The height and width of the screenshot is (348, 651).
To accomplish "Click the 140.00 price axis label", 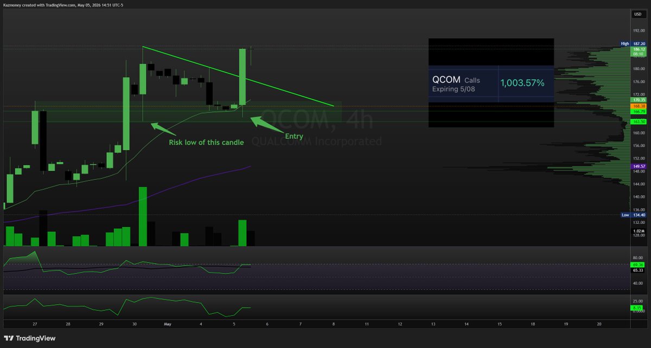I will 638,197.
